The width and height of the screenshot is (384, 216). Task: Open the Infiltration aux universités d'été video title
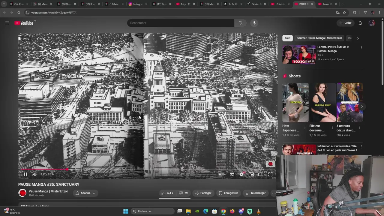(337, 148)
